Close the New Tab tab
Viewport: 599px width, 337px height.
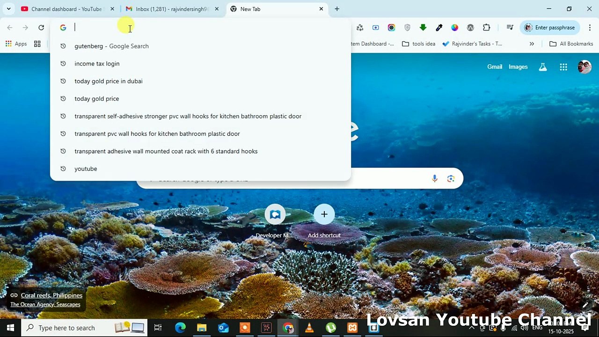(321, 9)
